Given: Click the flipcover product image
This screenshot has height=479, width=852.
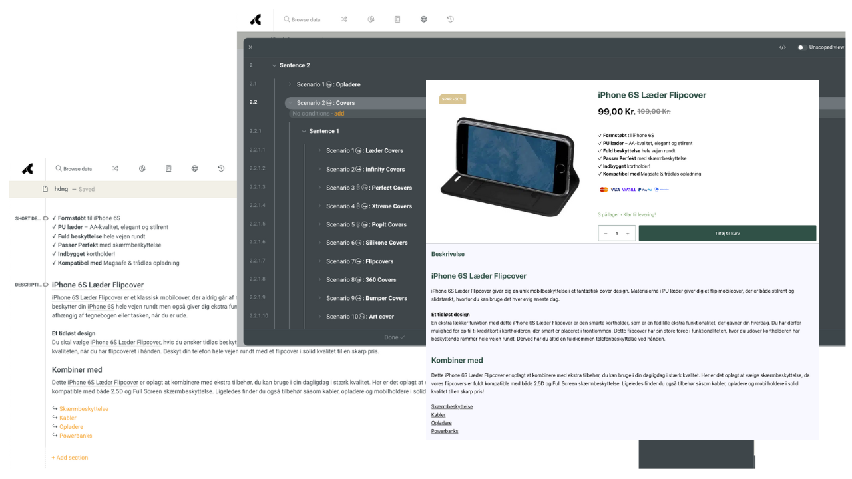Looking at the screenshot, I should coord(511,166).
